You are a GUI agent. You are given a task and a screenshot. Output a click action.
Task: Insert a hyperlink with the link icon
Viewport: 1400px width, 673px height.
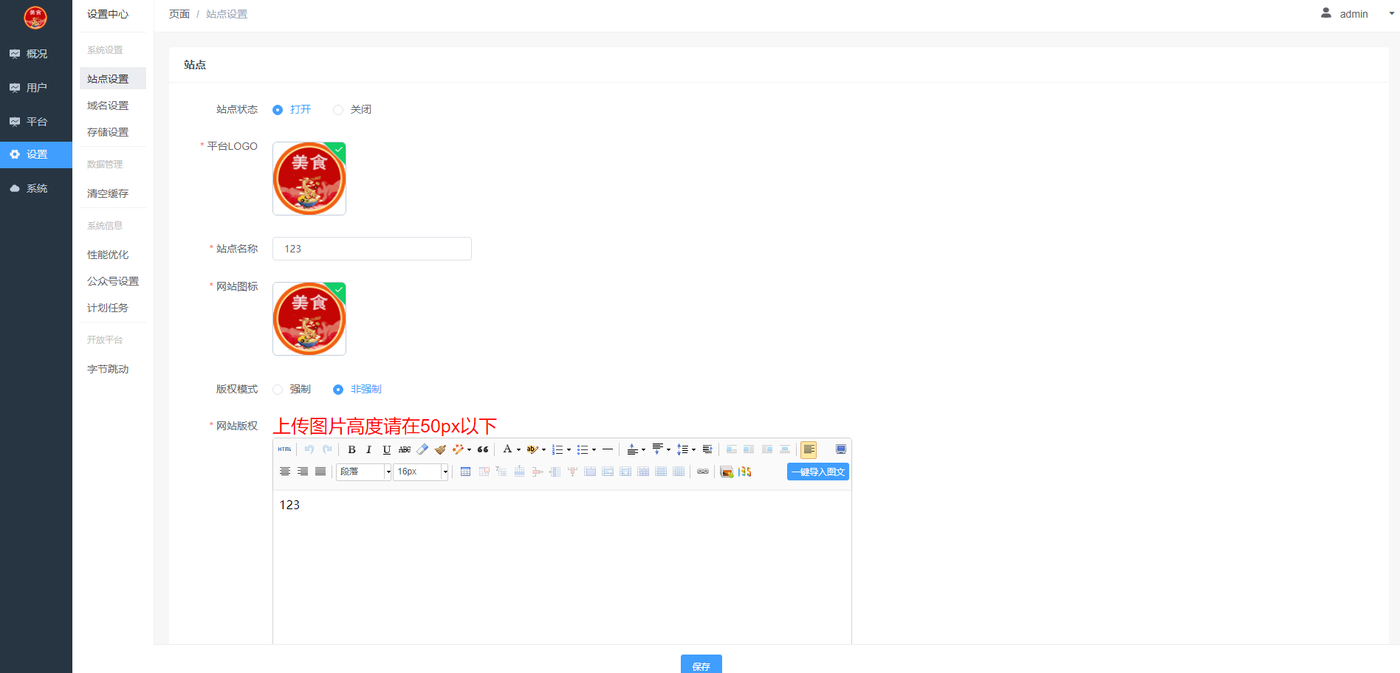(x=703, y=472)
